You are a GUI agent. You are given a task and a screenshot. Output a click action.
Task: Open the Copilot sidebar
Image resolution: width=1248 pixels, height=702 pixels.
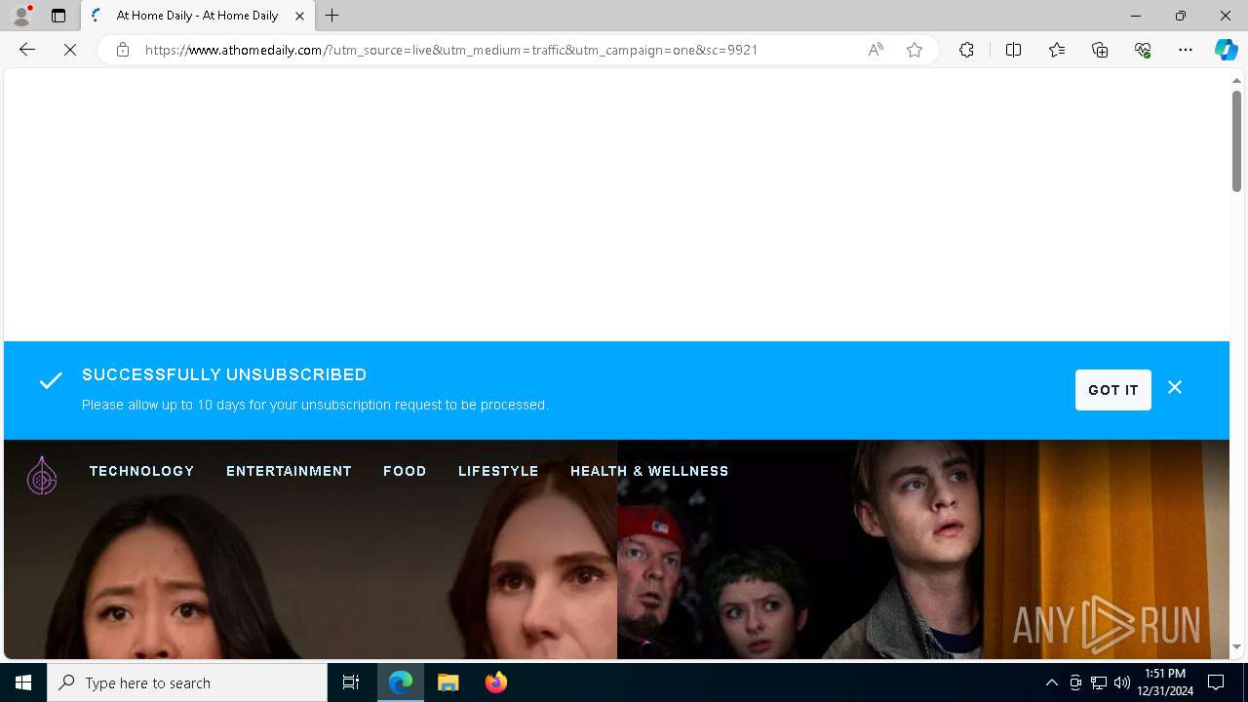pyautogui.click(x=1226, y=50)
